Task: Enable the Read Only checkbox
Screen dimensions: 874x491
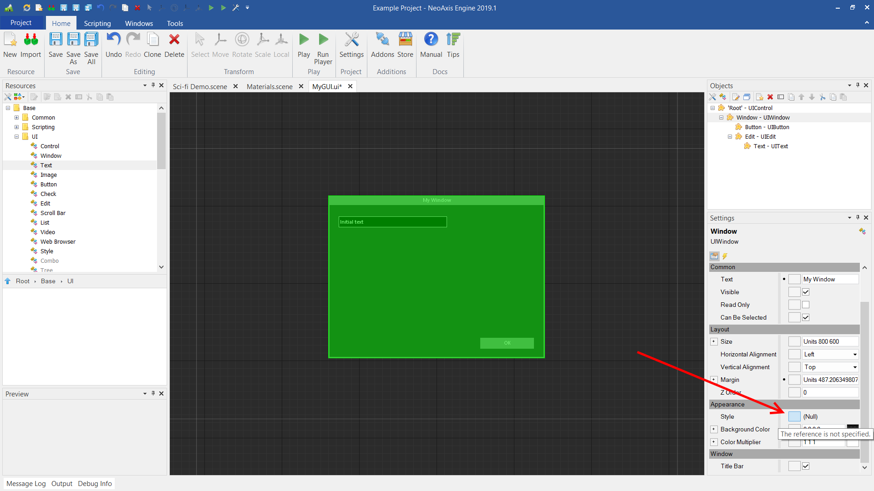Action: 806,305
